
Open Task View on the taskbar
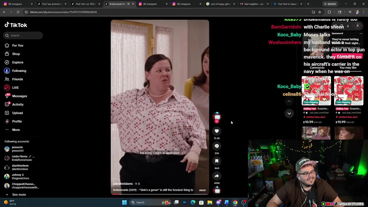[176, 202]
